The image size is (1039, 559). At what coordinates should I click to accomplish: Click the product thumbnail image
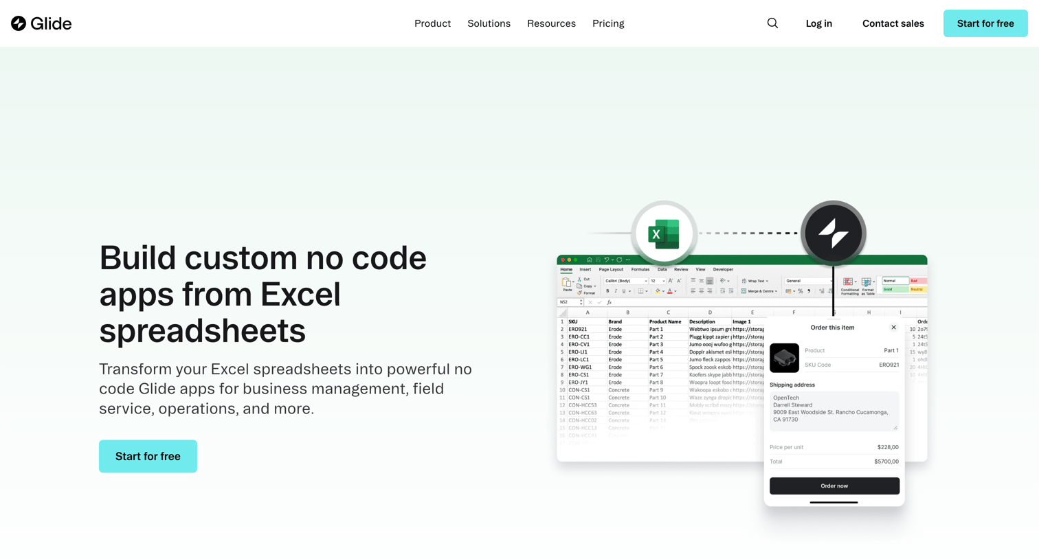click(x=784, y=358)
